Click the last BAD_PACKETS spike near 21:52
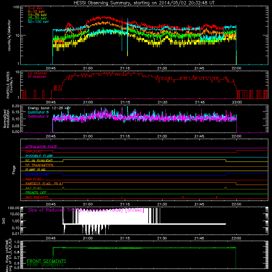 click(x=217, y=197)
